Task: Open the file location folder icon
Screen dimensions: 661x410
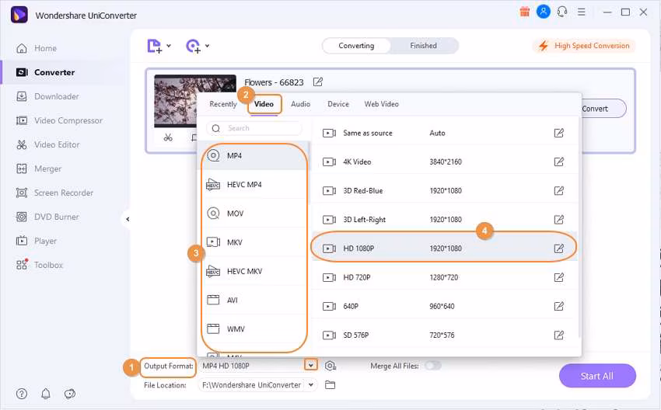Action: point(330,384)
